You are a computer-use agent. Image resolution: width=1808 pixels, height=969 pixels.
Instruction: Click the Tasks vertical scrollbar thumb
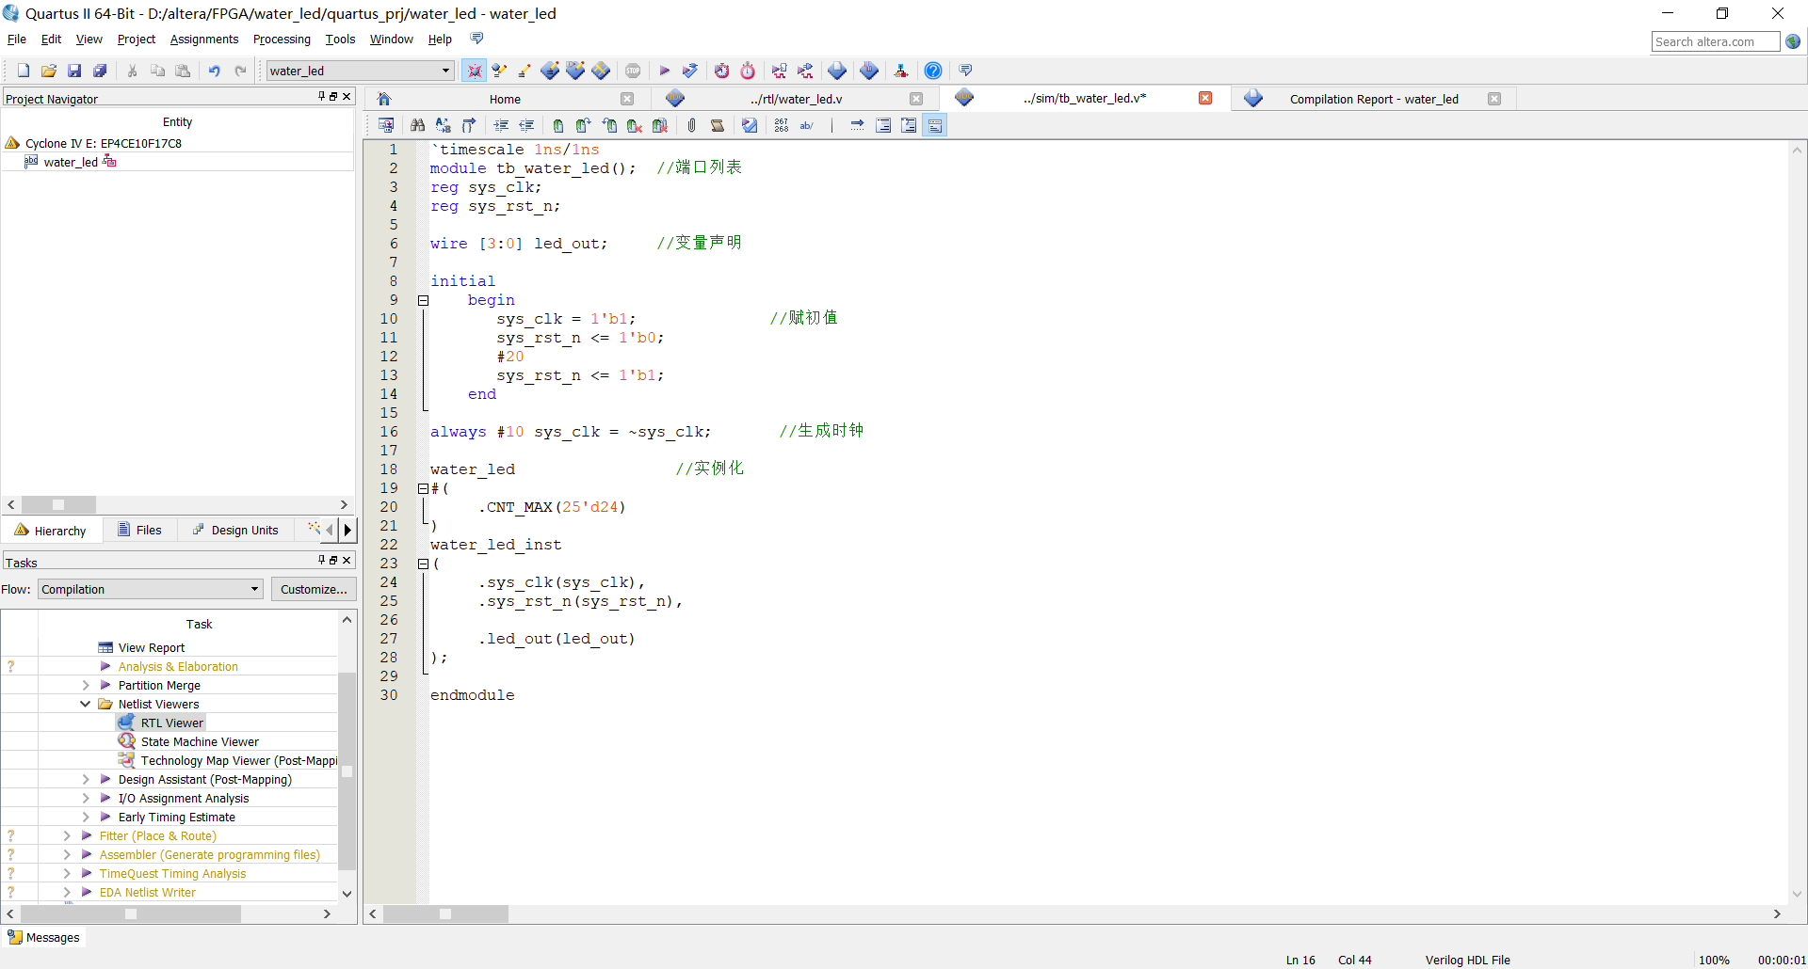click(x=347, y=771)
